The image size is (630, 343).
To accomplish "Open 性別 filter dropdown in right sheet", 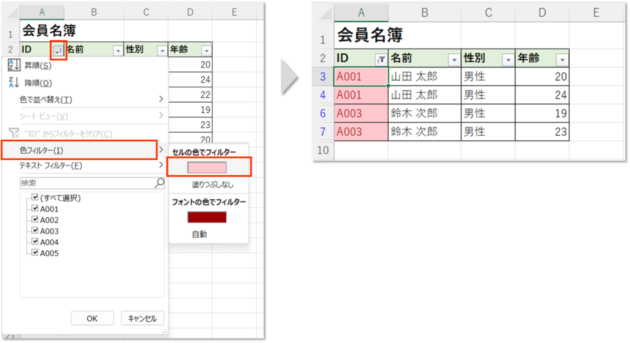I will 508,60.
